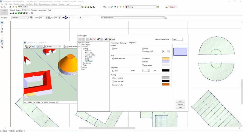Click the Logbook button
Viewport: 243px width, 132px height.
[173, 7]
